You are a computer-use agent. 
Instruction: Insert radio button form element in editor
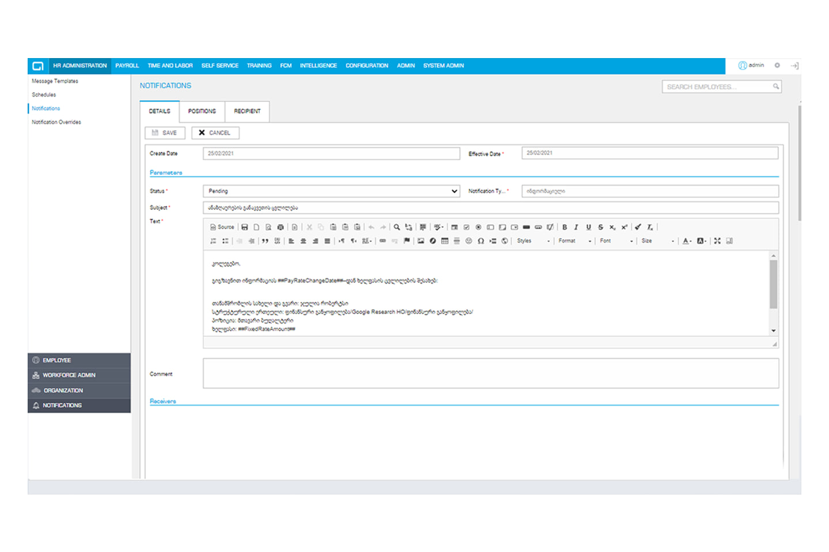478,227
